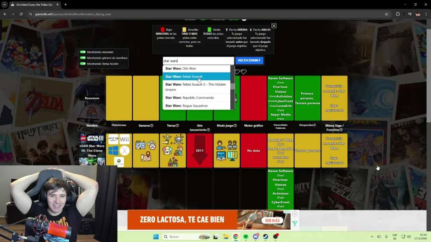Show hidden system tray icons

coord(372,237)
